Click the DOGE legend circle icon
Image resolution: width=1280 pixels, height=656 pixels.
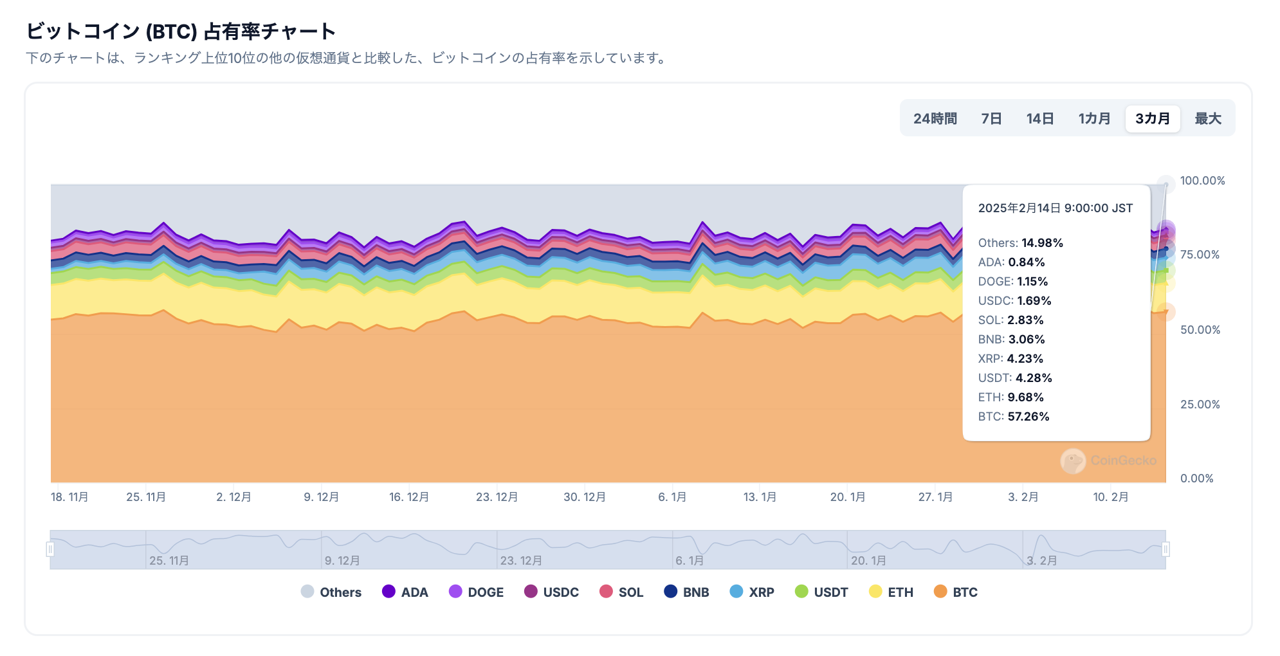(457, 592)
